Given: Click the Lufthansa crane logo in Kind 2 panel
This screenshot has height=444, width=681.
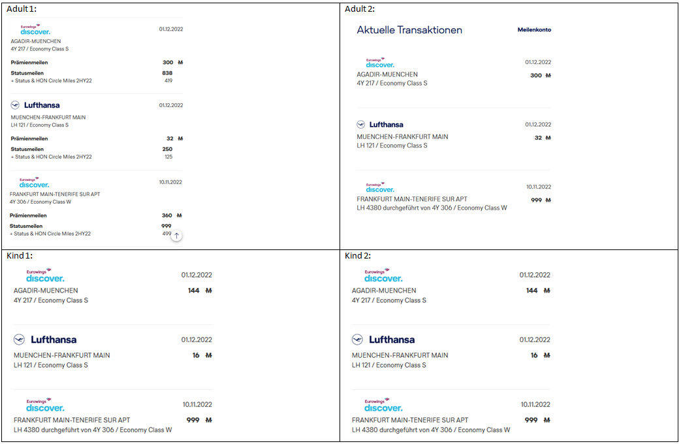Looking at the screenshot, I should tap(358, 340).
